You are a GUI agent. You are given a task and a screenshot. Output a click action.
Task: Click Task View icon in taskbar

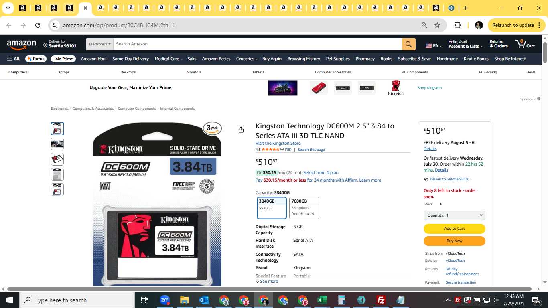[x=144, y=300]
